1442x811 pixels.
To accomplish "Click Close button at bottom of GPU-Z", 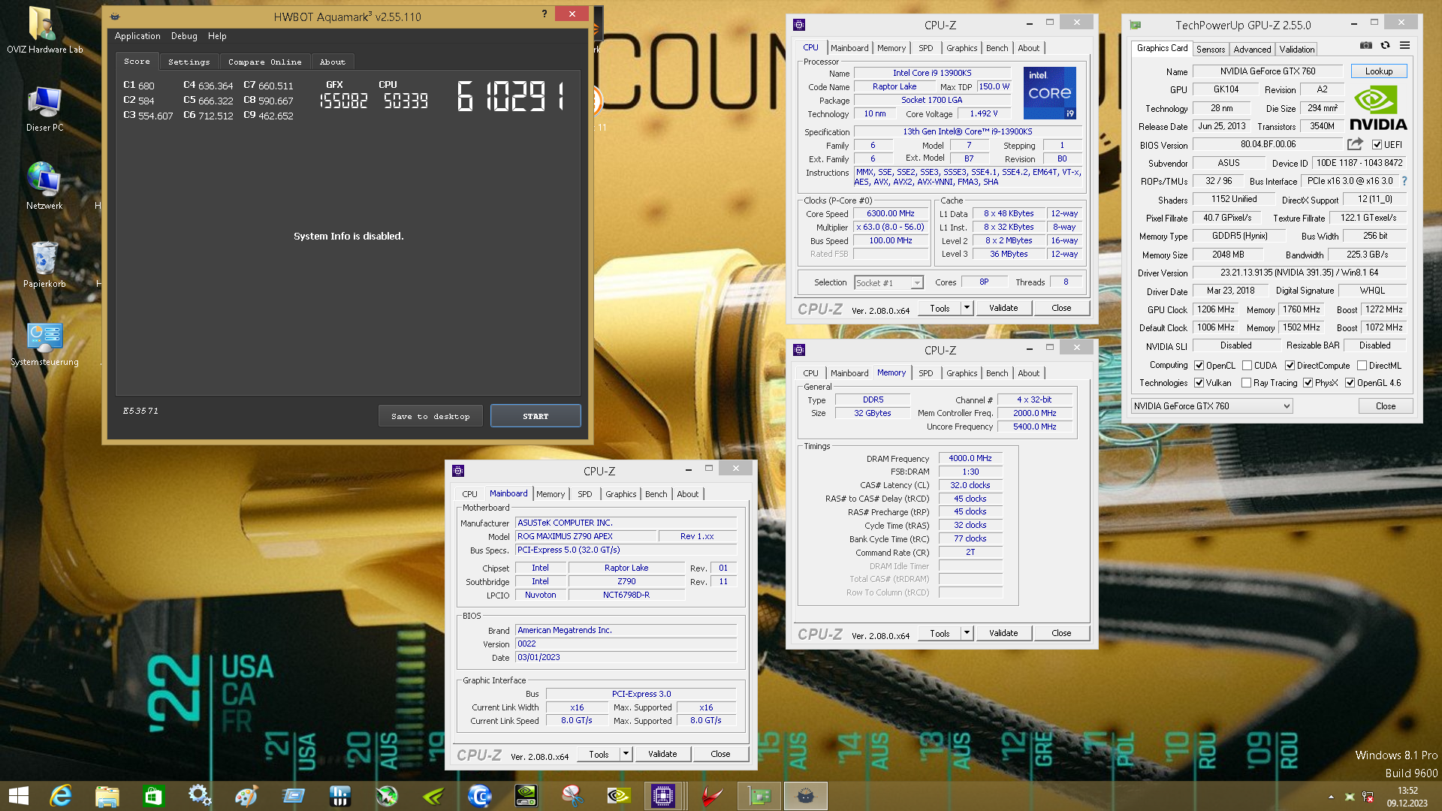I will tap(1386, 406).
